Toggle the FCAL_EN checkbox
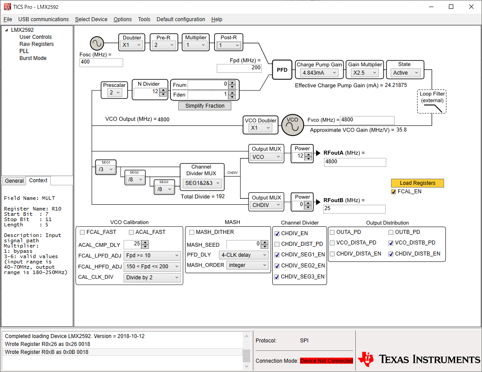The image size is (482, 372). [x=393, y=192]
